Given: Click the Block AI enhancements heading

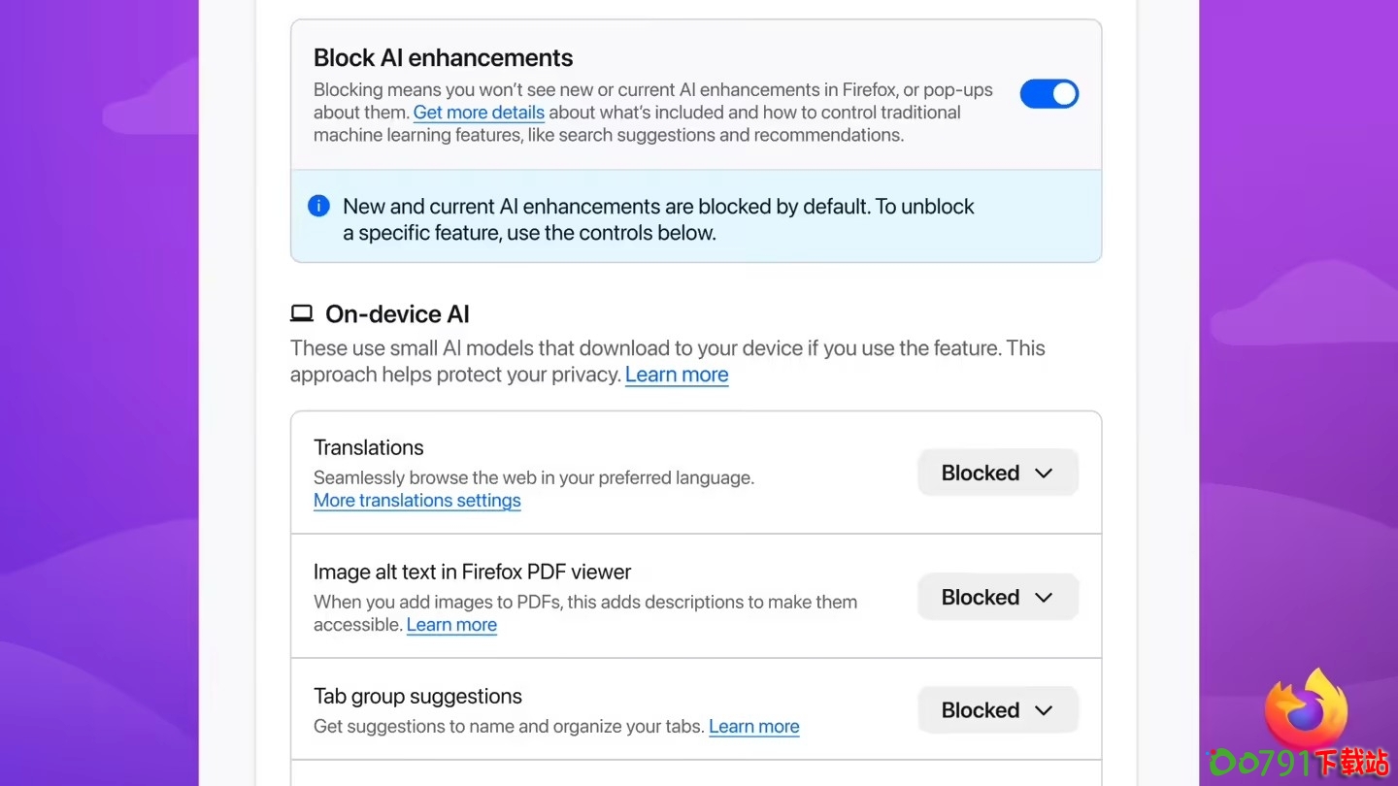Looking at the screenshot, I should 443,58.
